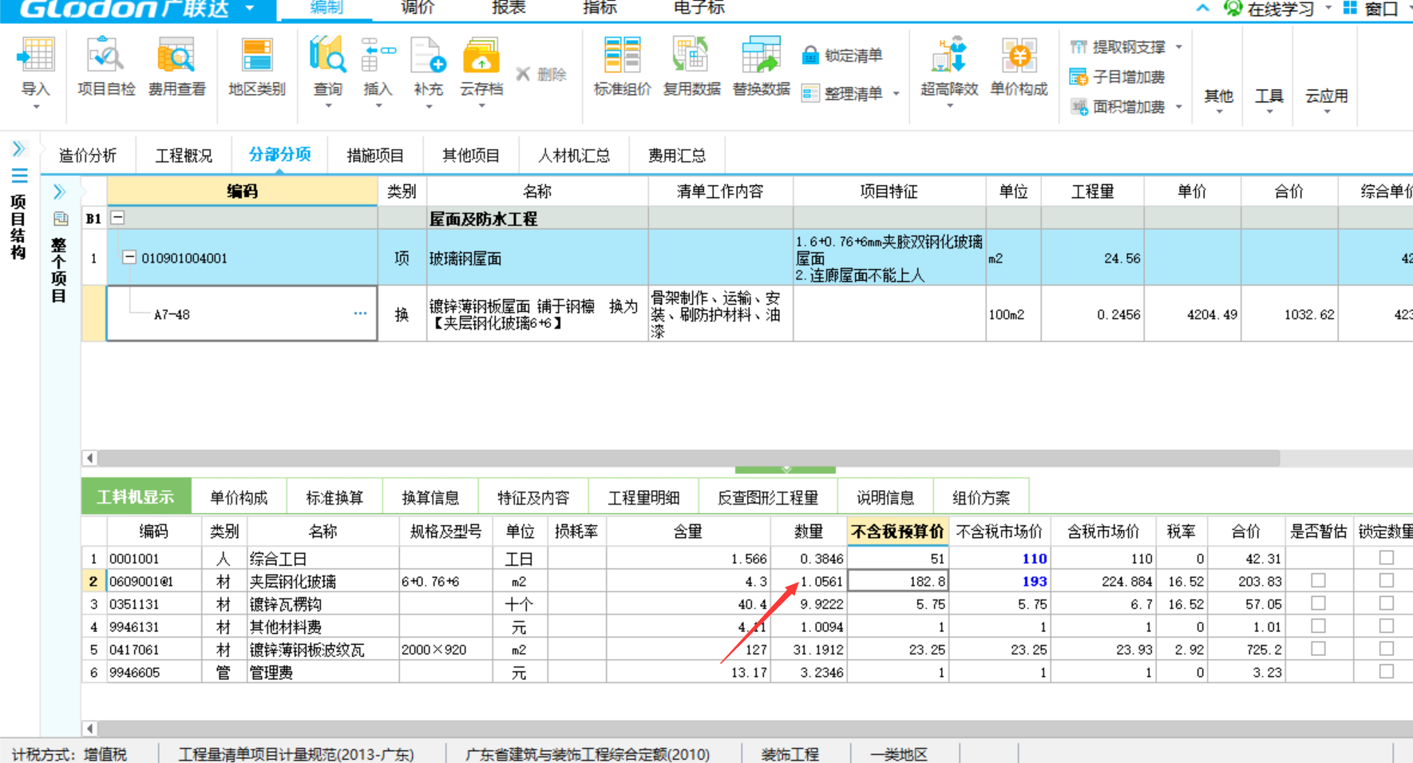Tick 是否暂估 checkbox for 夹层钢化玻璃
Image resolution: width=1413 pixels, height=763 pixels.
[1318, 580]
